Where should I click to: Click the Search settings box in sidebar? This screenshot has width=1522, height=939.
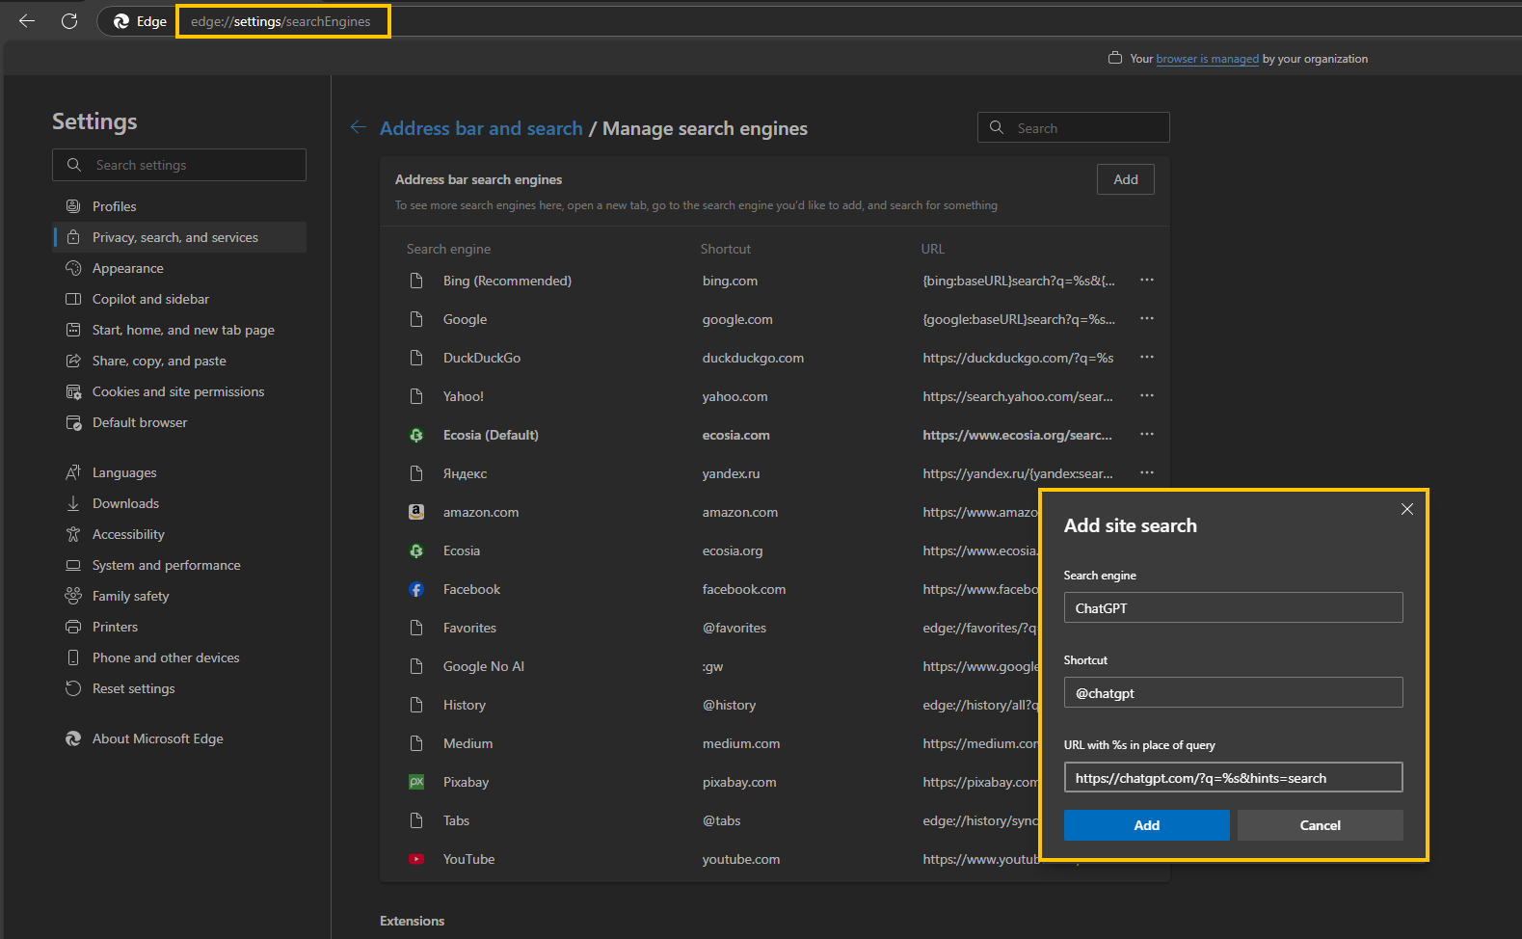[x=179, y=165]
